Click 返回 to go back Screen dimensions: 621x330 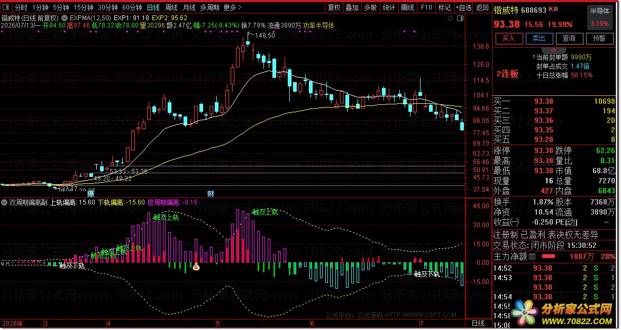[x=482, y=7]
